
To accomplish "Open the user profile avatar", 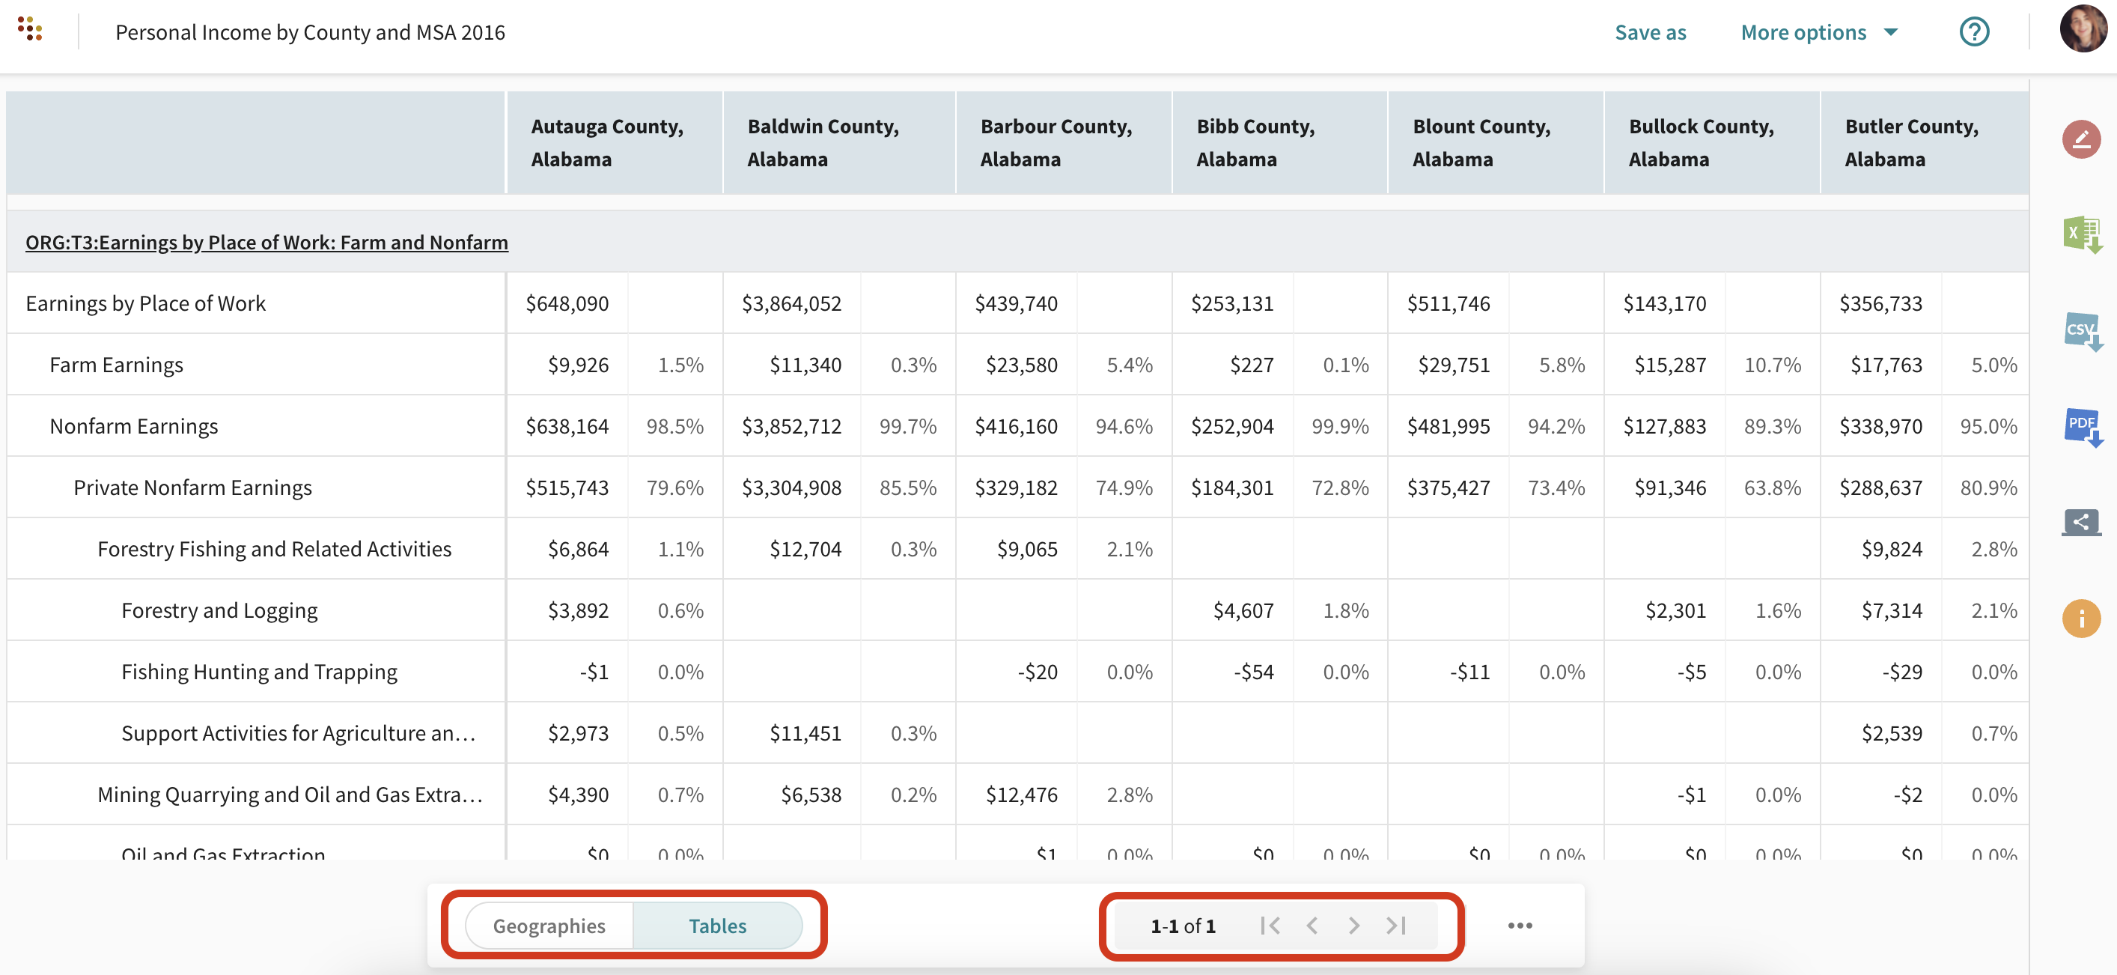I will (2082, 28).
